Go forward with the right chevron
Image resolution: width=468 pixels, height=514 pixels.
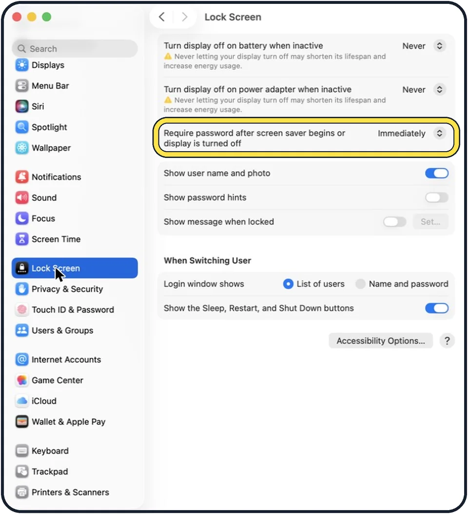pos(184,17)
